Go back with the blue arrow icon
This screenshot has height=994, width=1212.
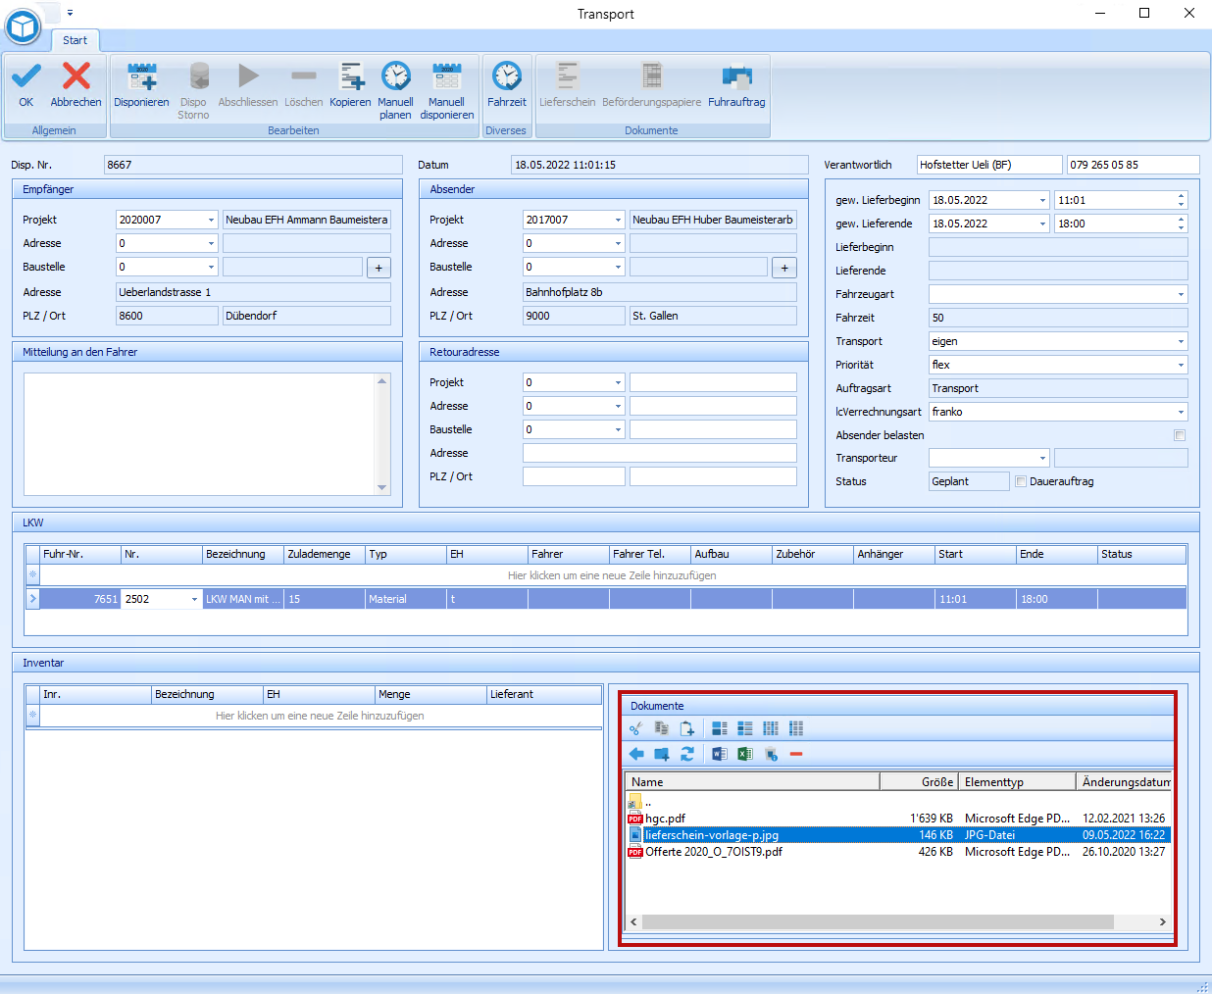[x=636, y=754]
